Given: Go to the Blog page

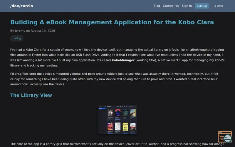Looking at the screenshot, I should click(157, 6).
